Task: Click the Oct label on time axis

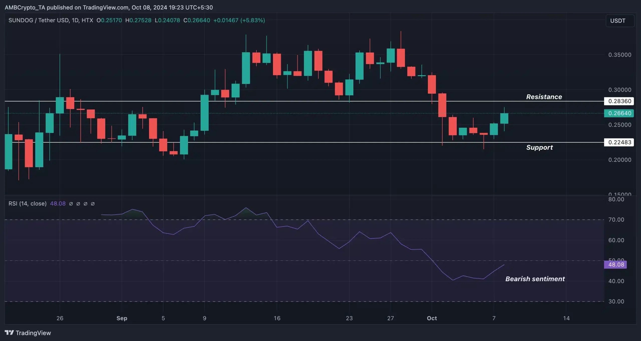Action: tap(432, 318)
